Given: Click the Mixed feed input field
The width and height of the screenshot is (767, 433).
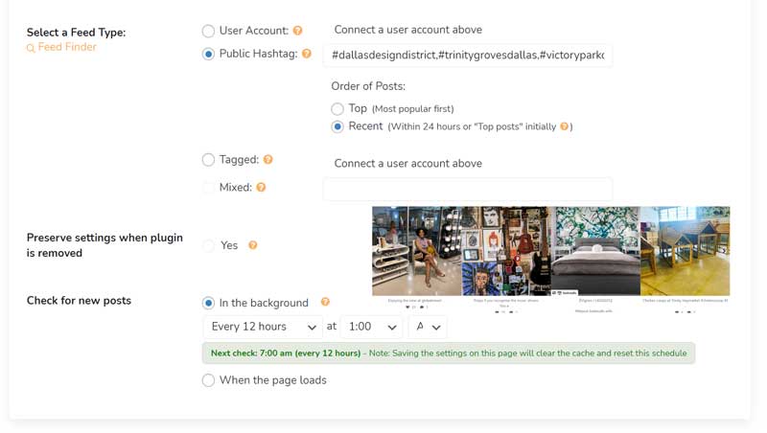Looking at the screenshot, I should click(x=468, y=189).
